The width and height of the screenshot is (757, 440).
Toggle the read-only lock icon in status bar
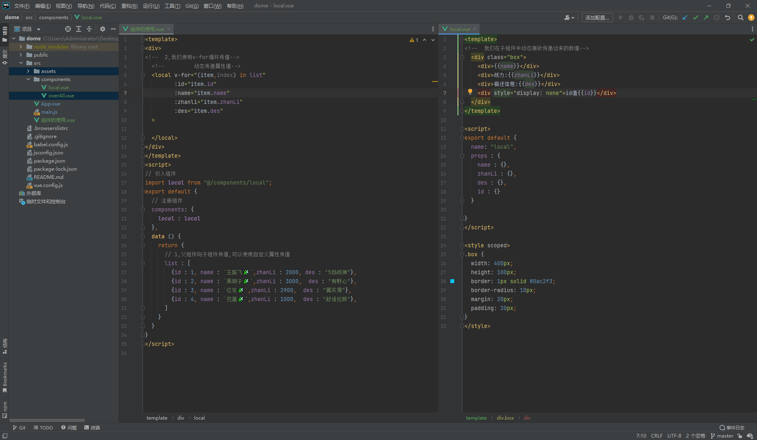pyautogui.click(x=740, y=436)
